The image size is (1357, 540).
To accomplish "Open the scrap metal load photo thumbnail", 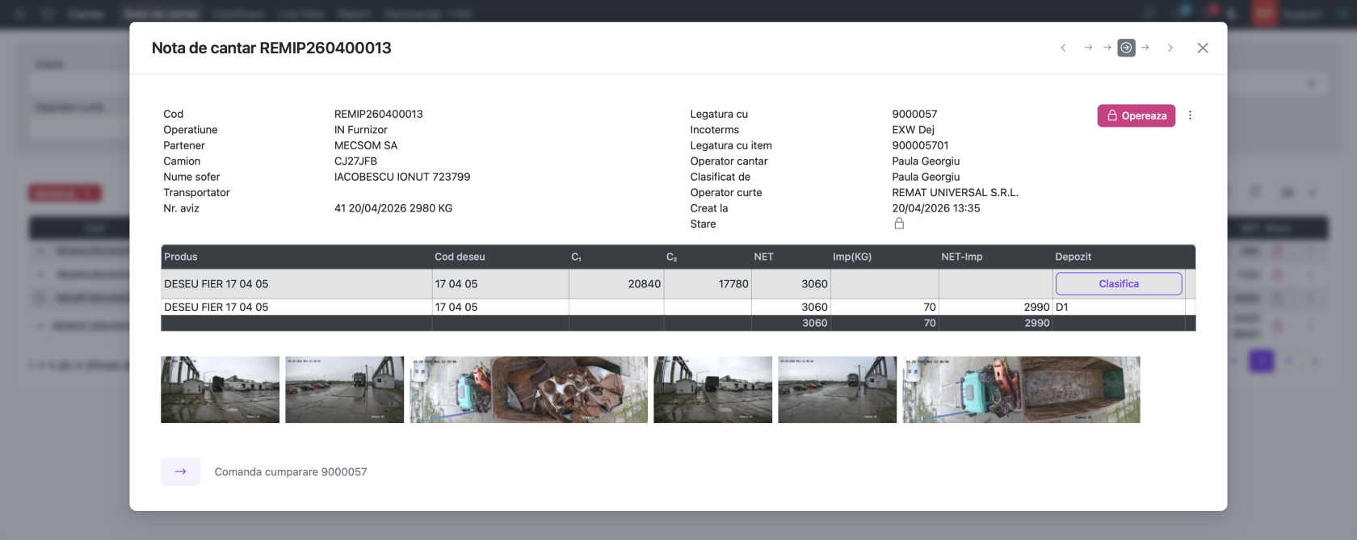I will 528,389.
